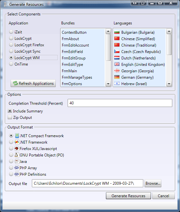Click the Completion Threshold percent field

[120, 103]
